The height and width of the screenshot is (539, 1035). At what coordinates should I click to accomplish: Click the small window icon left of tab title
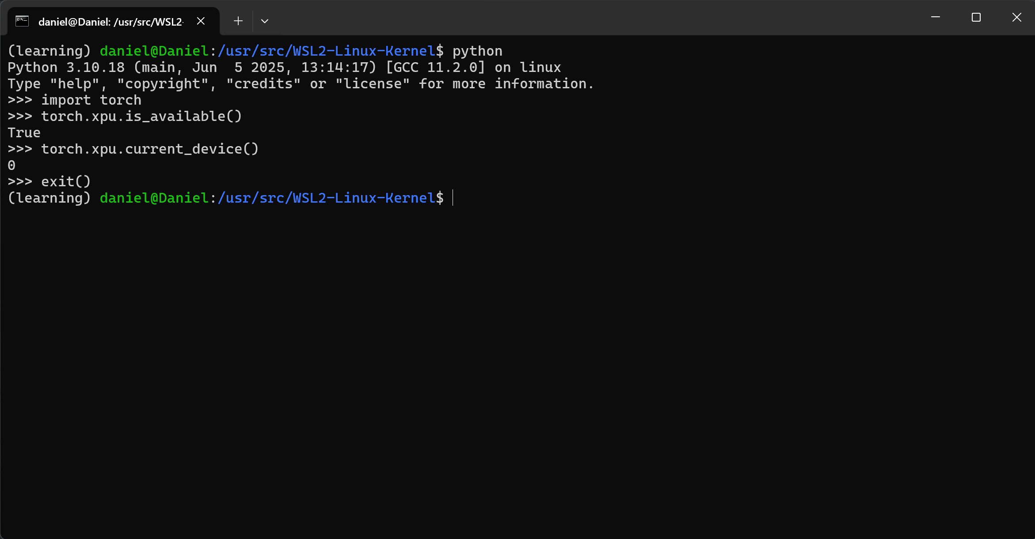click(22, 21)
